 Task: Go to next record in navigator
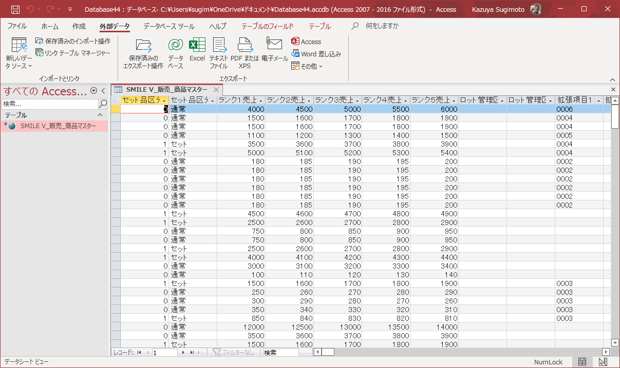(182, 353)
